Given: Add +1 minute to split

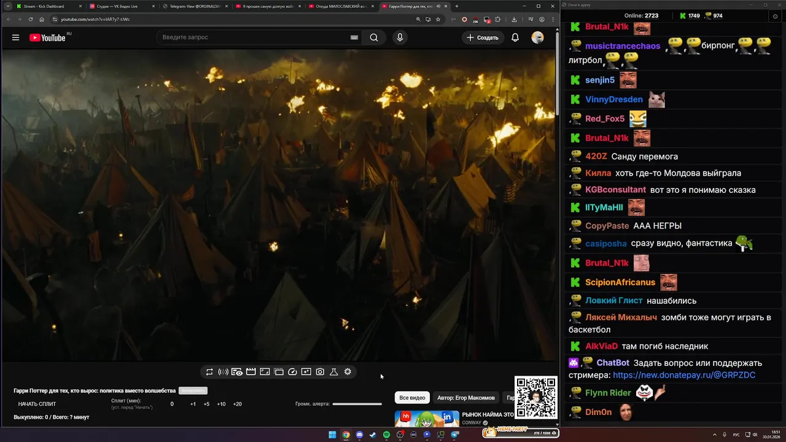Looking at the screenshot, I should point(193,404).
